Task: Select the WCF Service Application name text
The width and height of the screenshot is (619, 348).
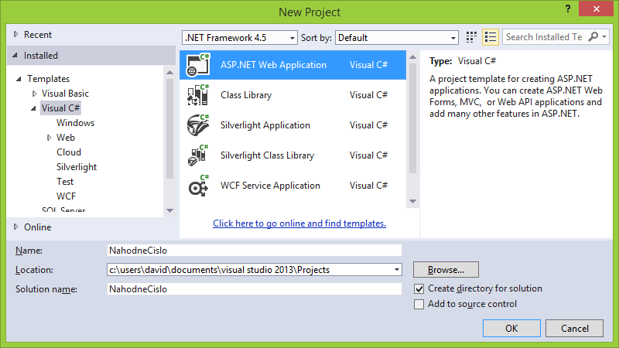Action: pos(270,186)
